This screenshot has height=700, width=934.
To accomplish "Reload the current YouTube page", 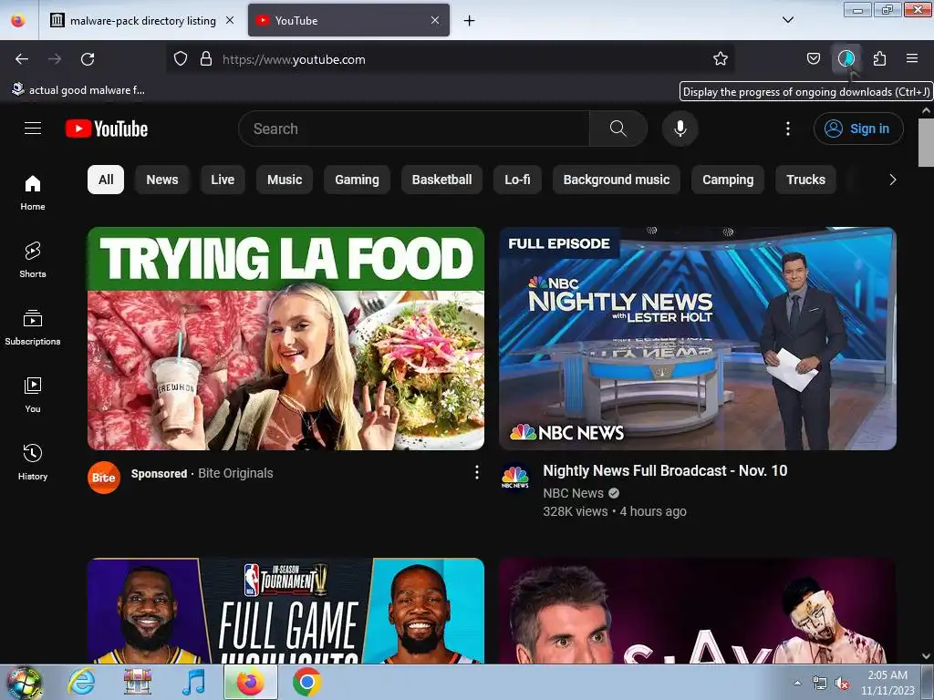I will (88, 59).
